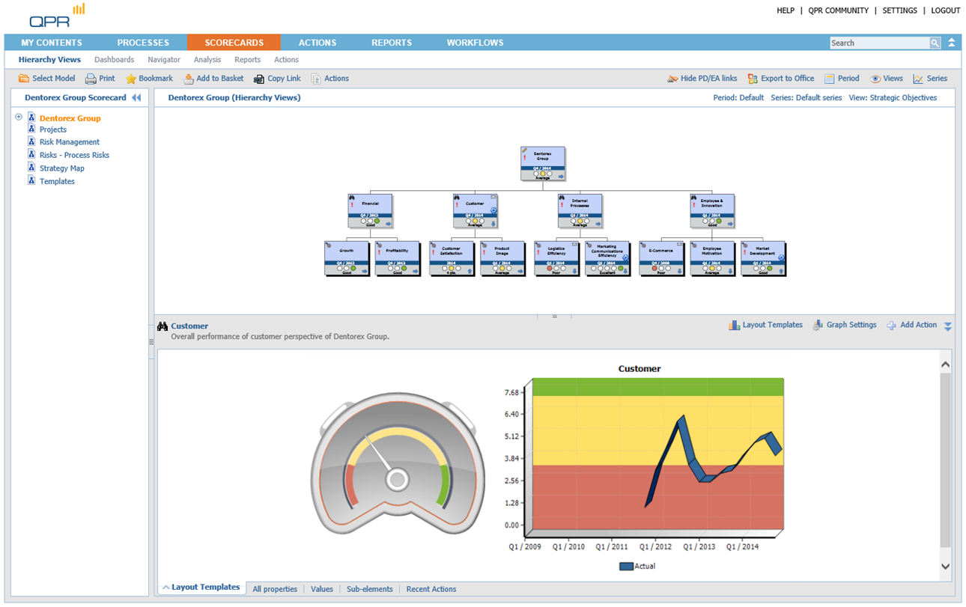Collapse the top navigation header arrow

[952, 43]
